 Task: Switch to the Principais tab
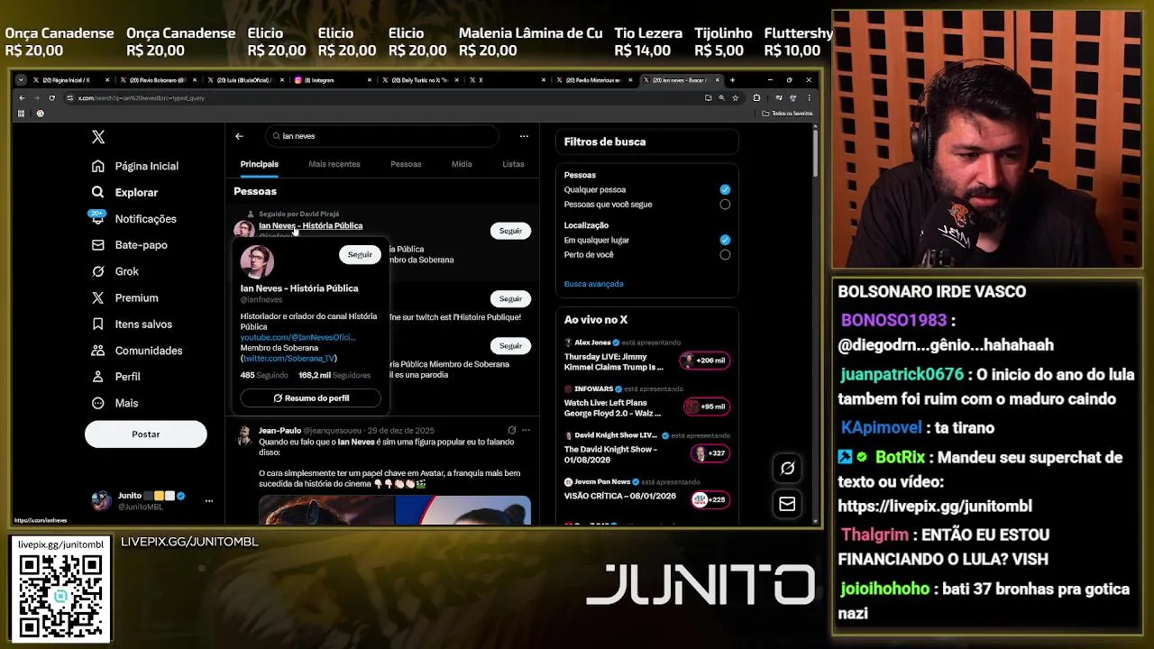260,164
